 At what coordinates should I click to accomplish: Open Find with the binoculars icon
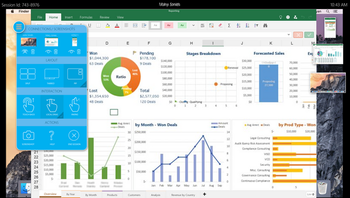click(265, 25)
